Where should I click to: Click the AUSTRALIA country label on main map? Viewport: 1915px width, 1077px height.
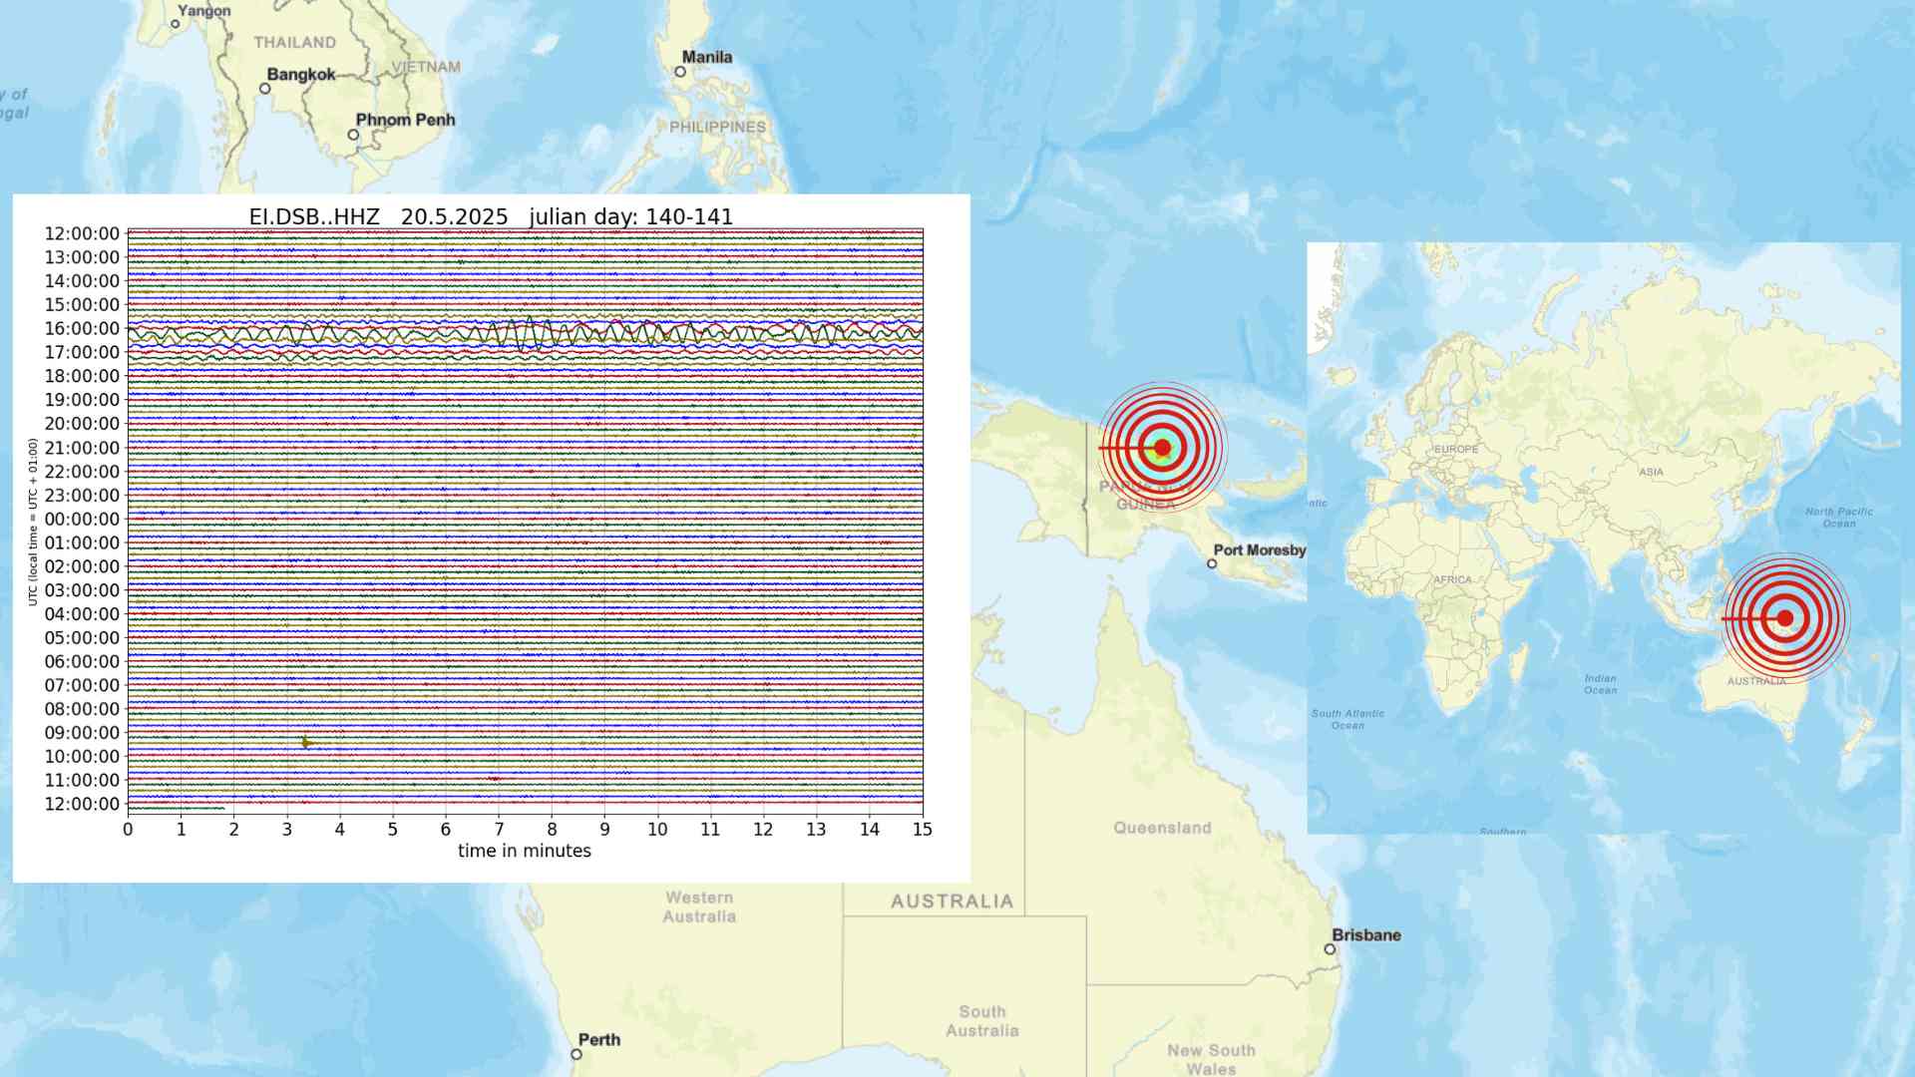952,901
